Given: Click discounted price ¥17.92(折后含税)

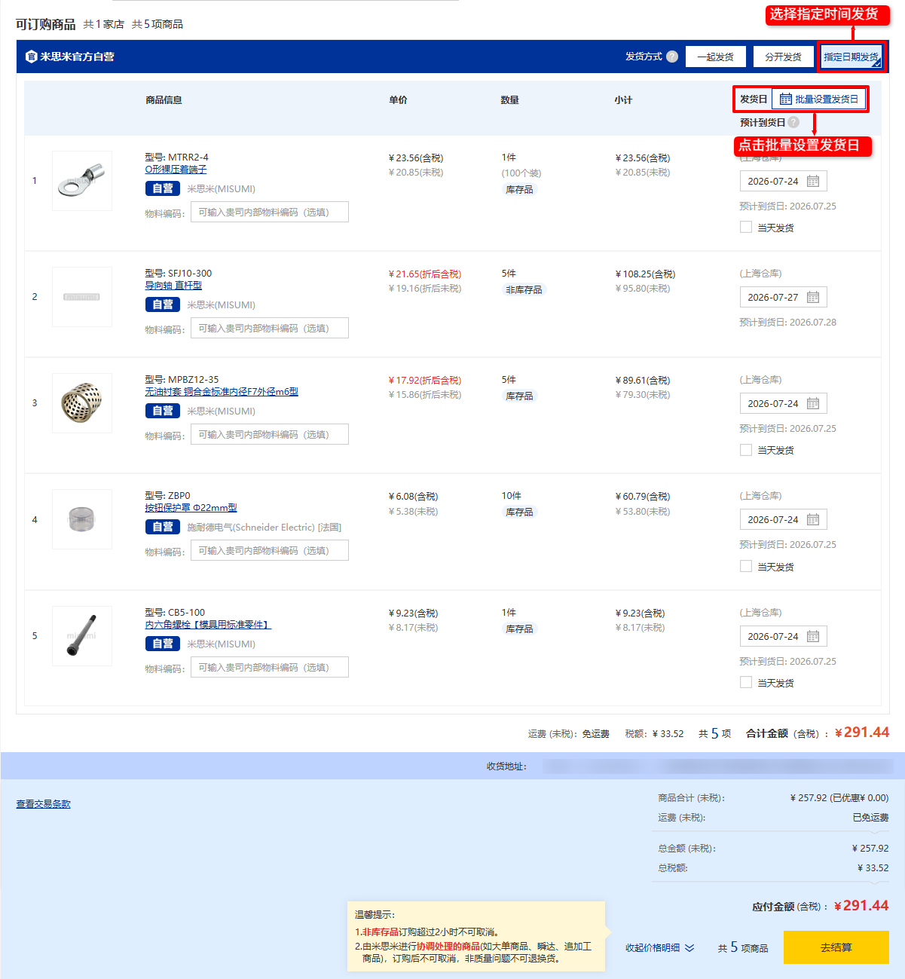Looking at the screenshot, I should point(425,381).
